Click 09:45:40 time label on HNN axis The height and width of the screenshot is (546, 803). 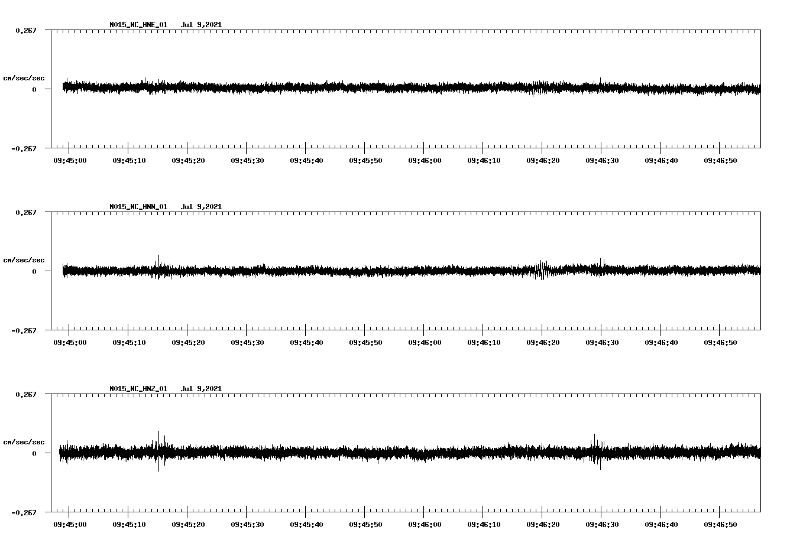pyautogui.click(x=306, y=342)
